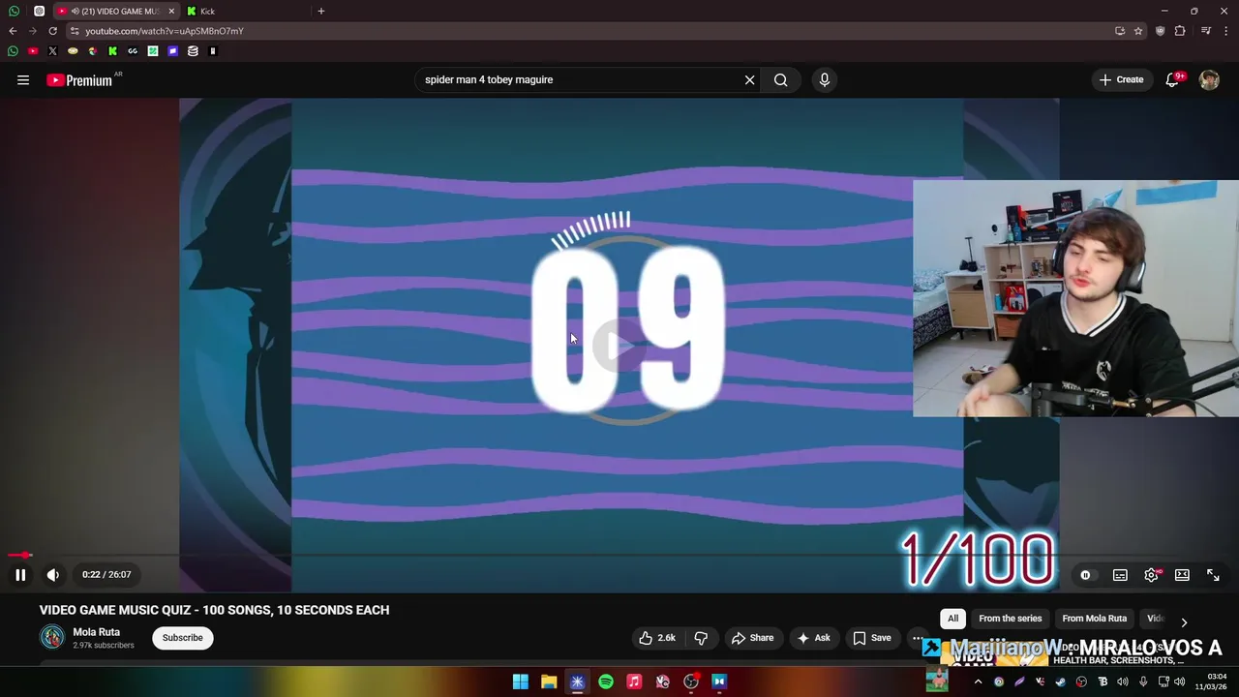The width and height of the screenshot is (1239, 697).
Task: Open the player settings gear
Action: click(1151, 575)
